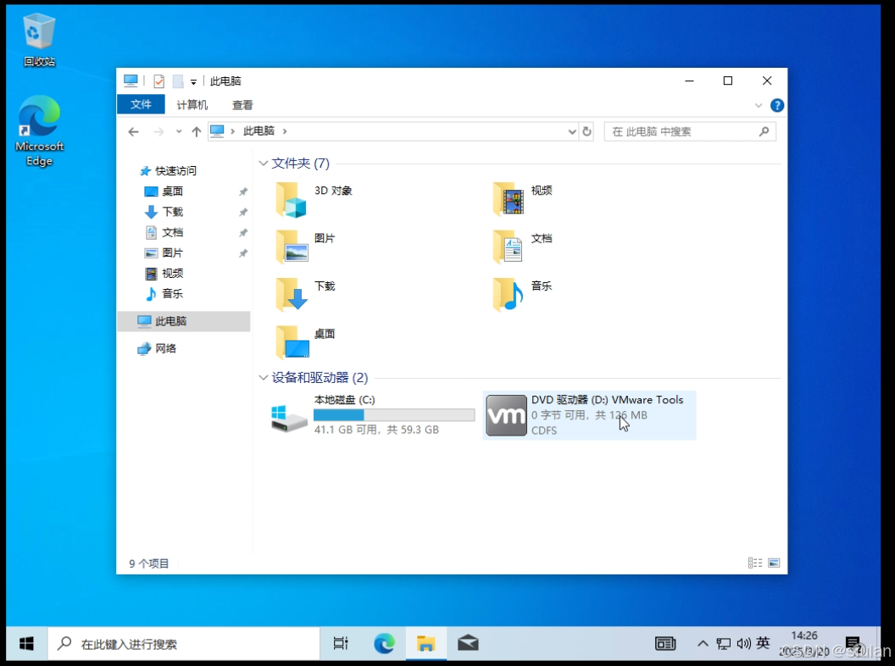Select the 本地磁盘 (C:) drive
This screenshot has width=895, height=666.
click(x=372, y=415)
